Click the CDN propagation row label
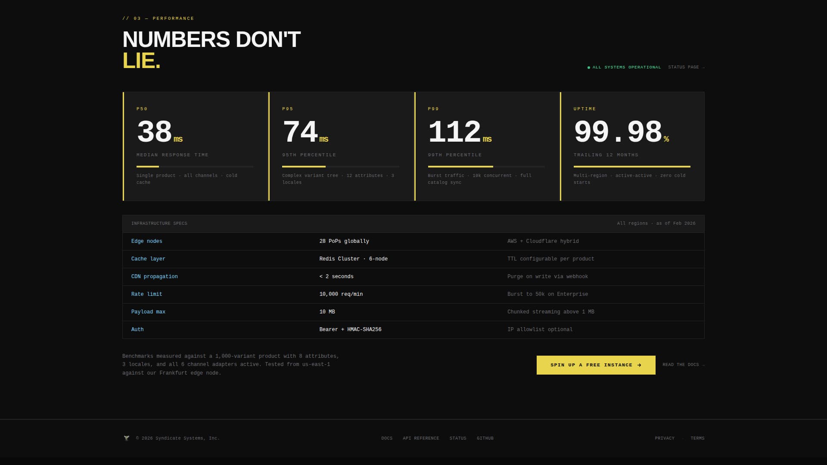The image size is (827, 465). pyautogui.click(x=155, y=277)
